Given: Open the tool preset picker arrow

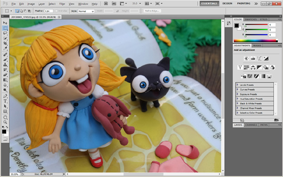Looking at the screenshot, I should [11, 11].
